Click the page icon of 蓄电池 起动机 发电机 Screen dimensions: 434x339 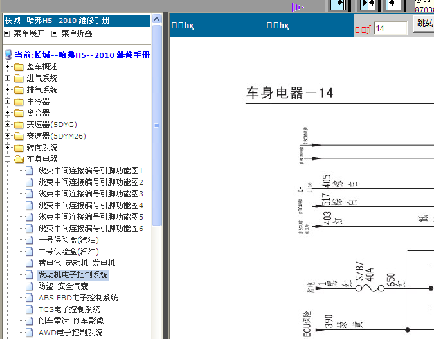[30, 263]
